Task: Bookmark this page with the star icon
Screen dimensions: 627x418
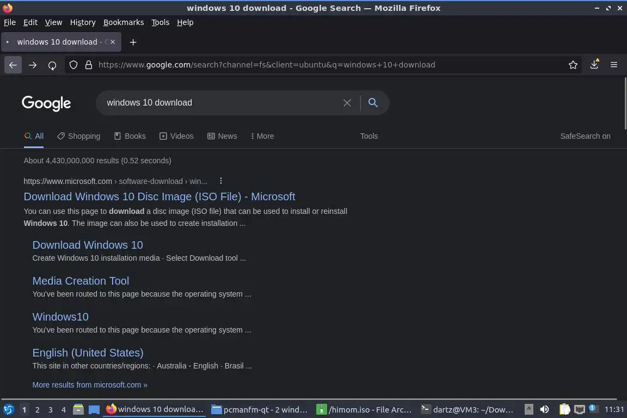Action: (x=573, y=65)
